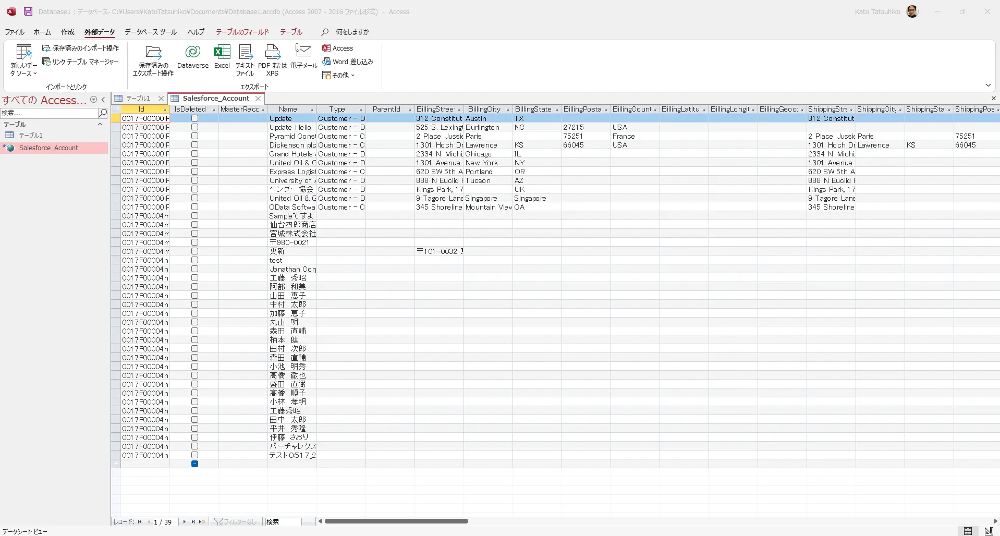Switch to the 外部データ ribbon tab
This screenshot has width=1000, height=536.
(100, 32)
